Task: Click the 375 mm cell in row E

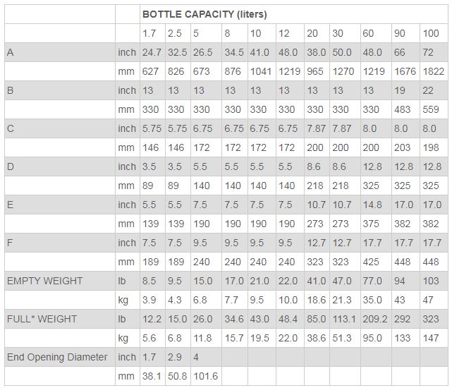Action: [x=371, y=224]
